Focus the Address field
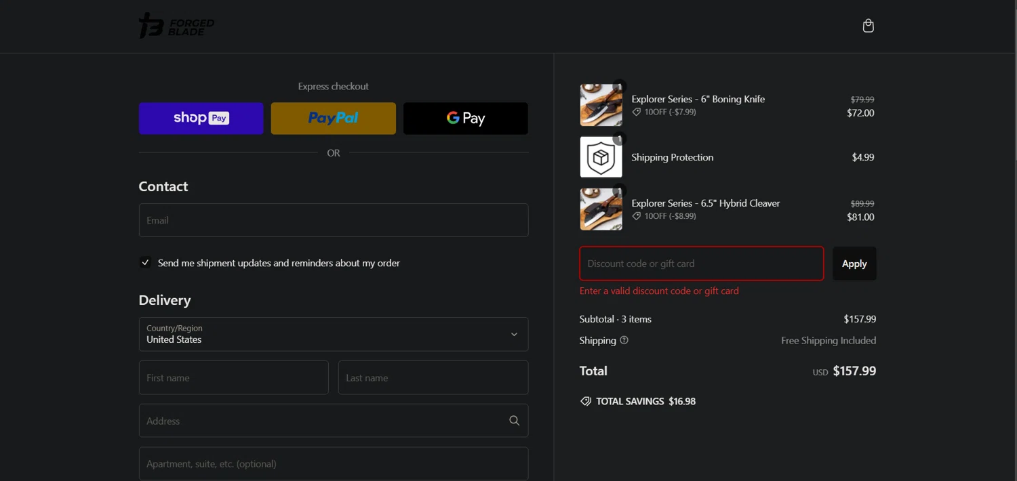 click(333, 421)
